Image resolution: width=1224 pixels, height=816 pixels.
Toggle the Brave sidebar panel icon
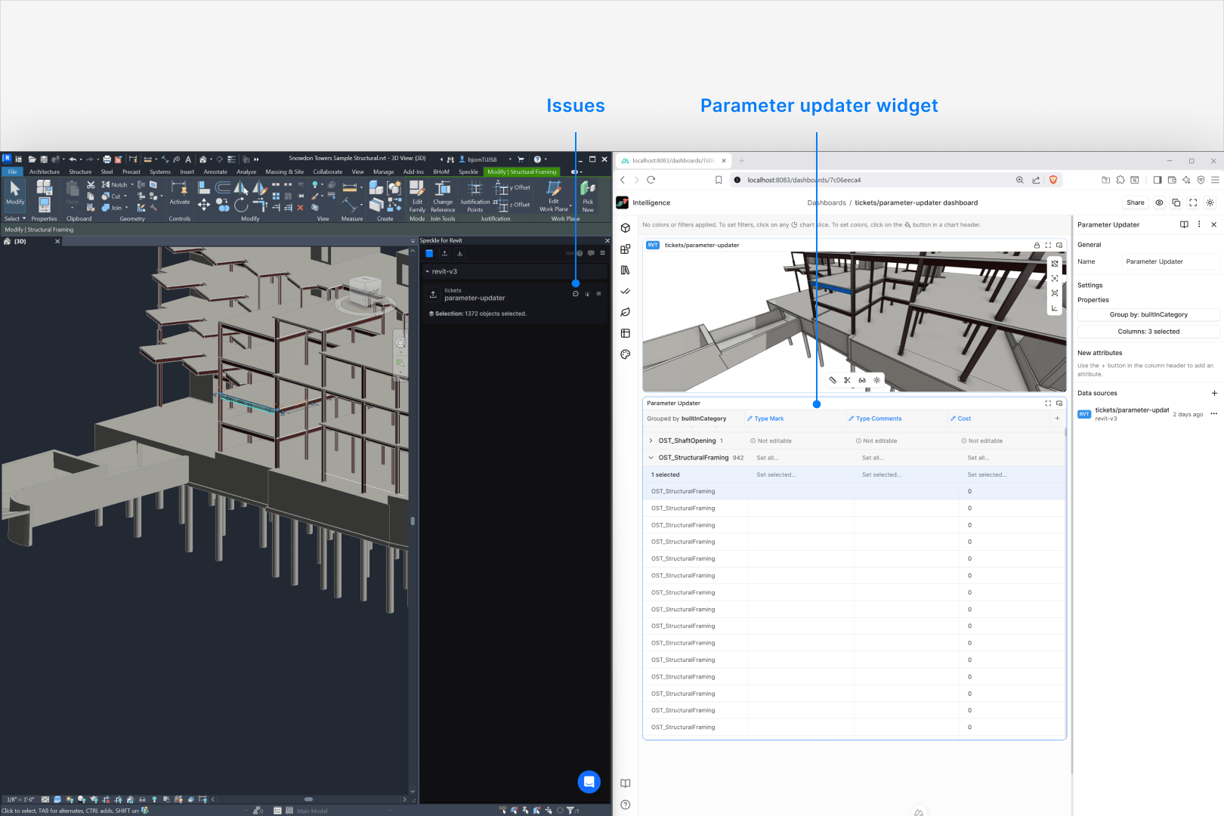[1158, 180]
